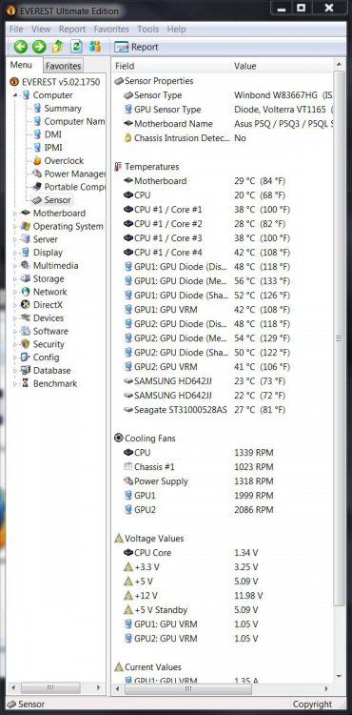Select the Sensor Type row
This screenshot has height=715, width=352.
223,95
